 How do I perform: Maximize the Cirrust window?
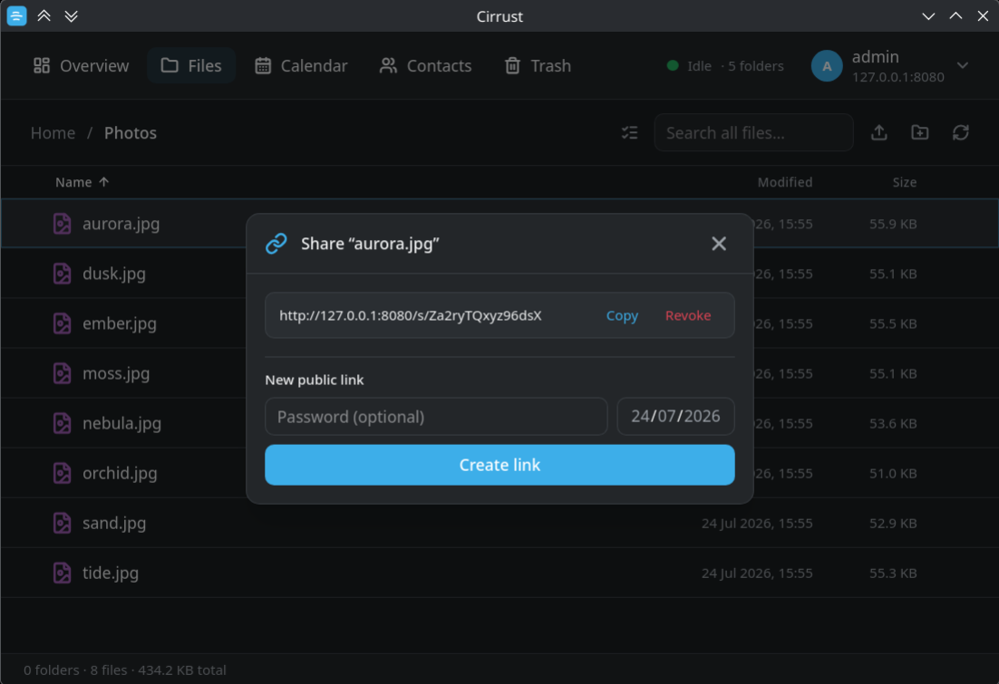955,16
